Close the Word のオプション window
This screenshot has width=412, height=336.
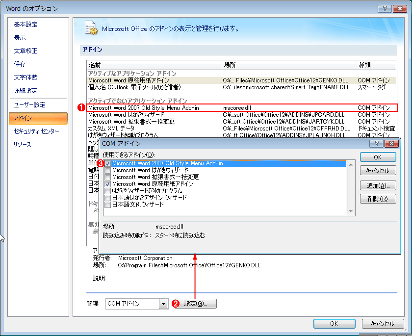[400, 9]
